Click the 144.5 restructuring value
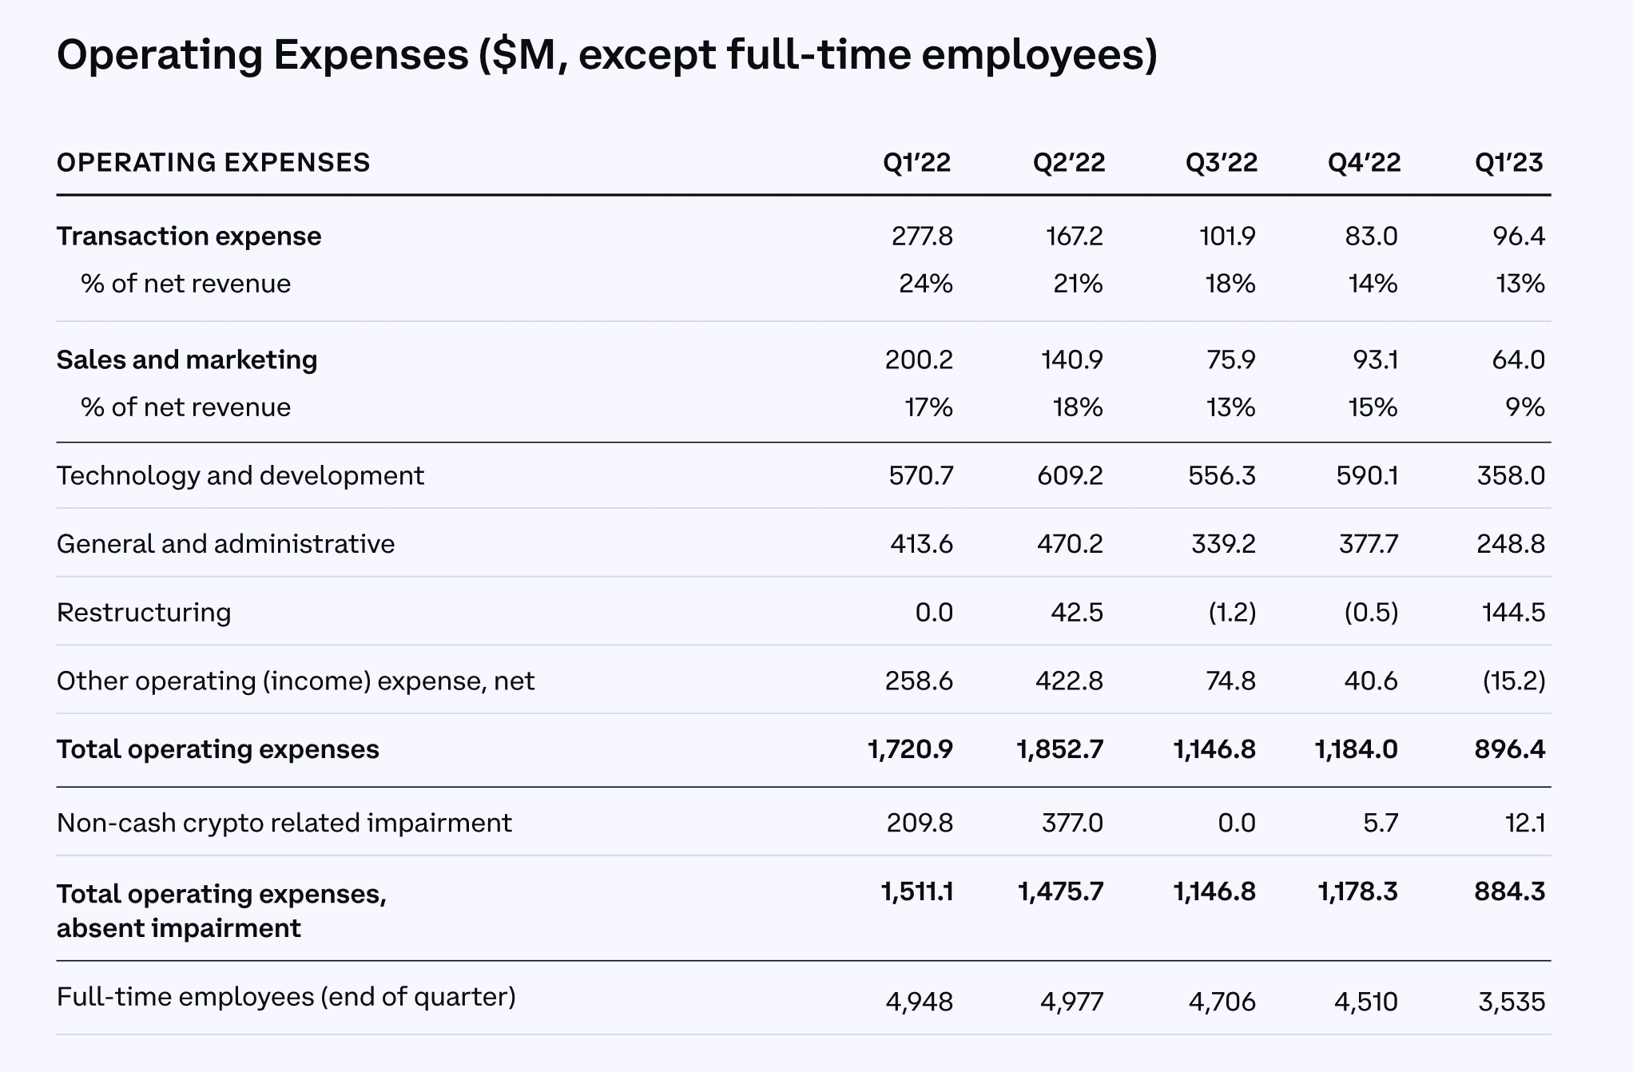Viewport: 1633px width, 1072px height. pos(1513,613)
